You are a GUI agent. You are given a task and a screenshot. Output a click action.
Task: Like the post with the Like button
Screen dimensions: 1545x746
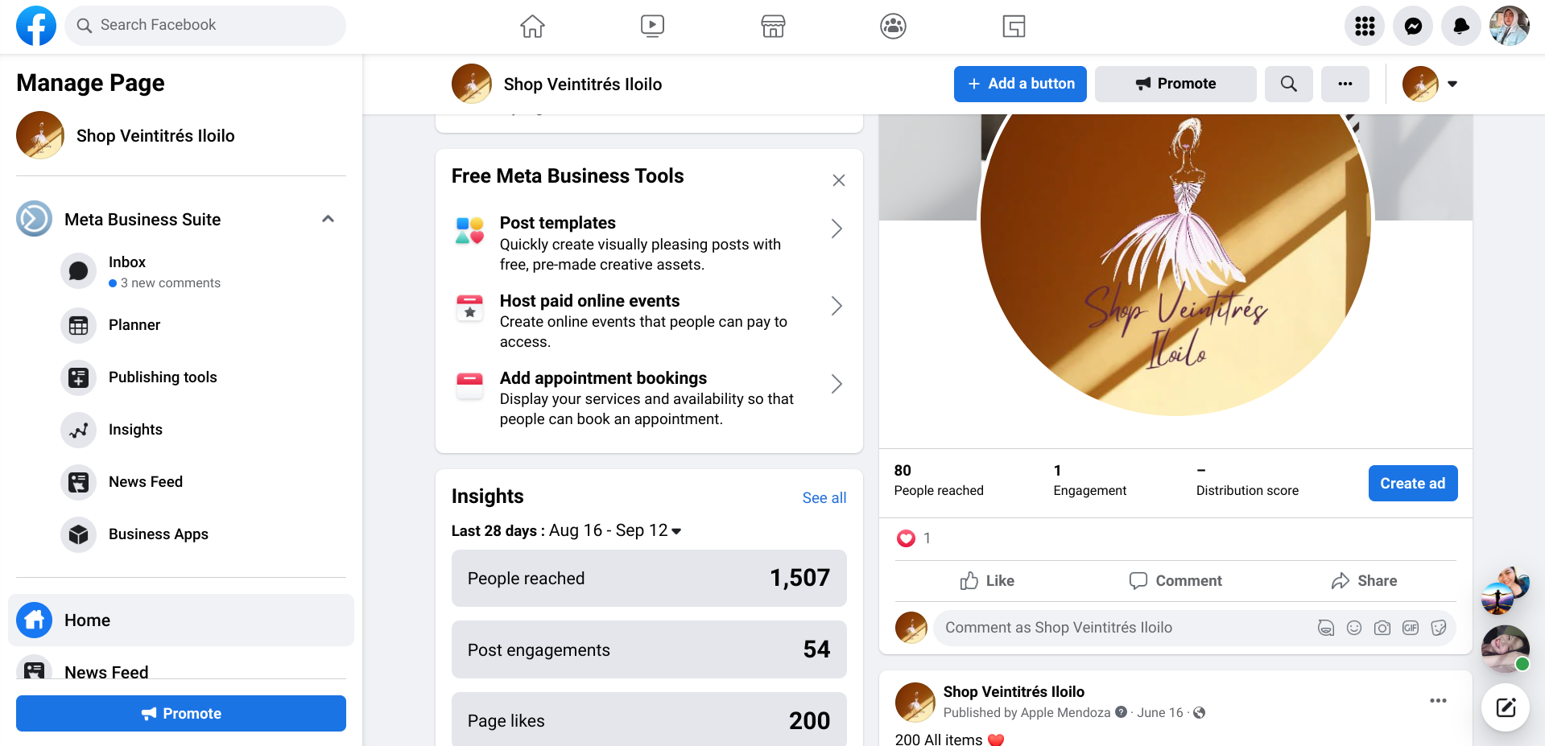tap(987, 581)
